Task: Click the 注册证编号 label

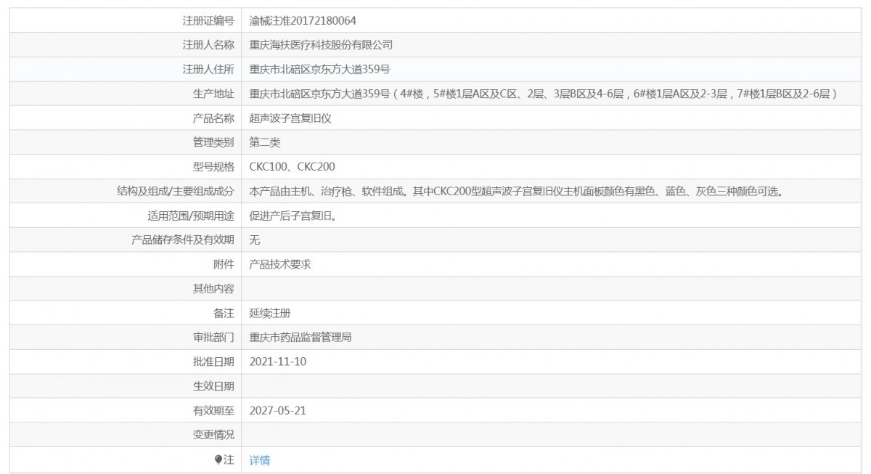Action: [208, 20]
